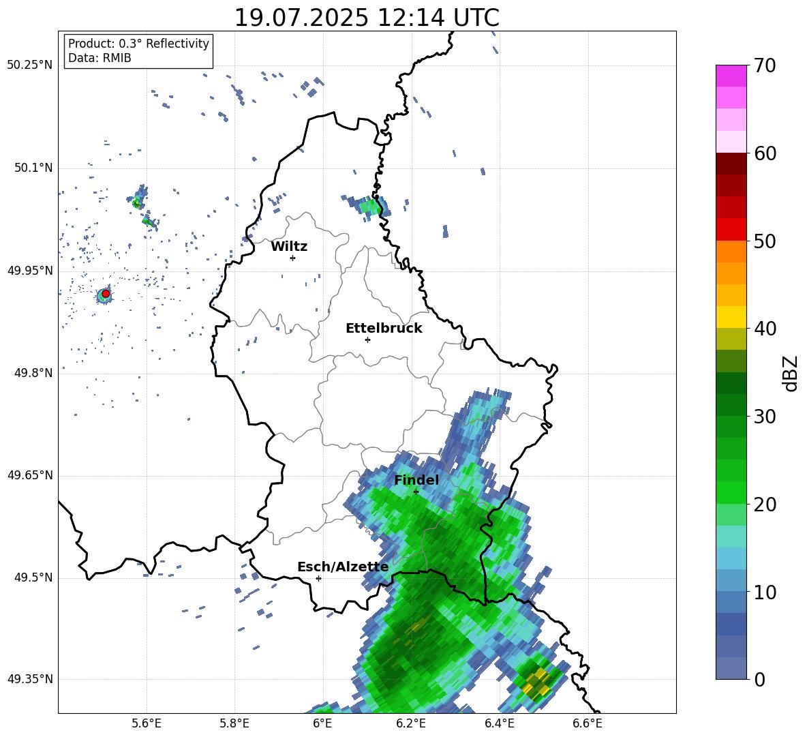The width and height of the screenshot is (807, 737).
Task: Click the 49.95°N latitude label
Action: pyautogui.click(x=29, y=270)
